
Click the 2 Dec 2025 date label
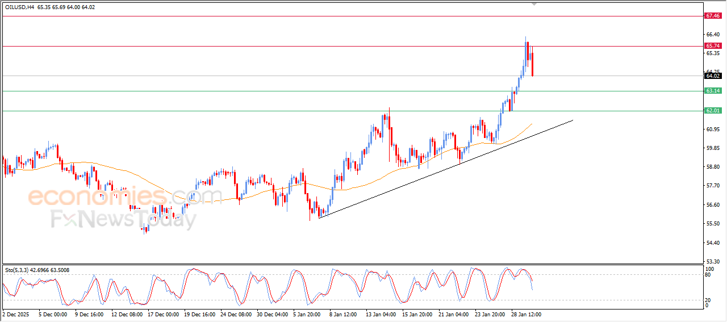click(x=15, y=313)
